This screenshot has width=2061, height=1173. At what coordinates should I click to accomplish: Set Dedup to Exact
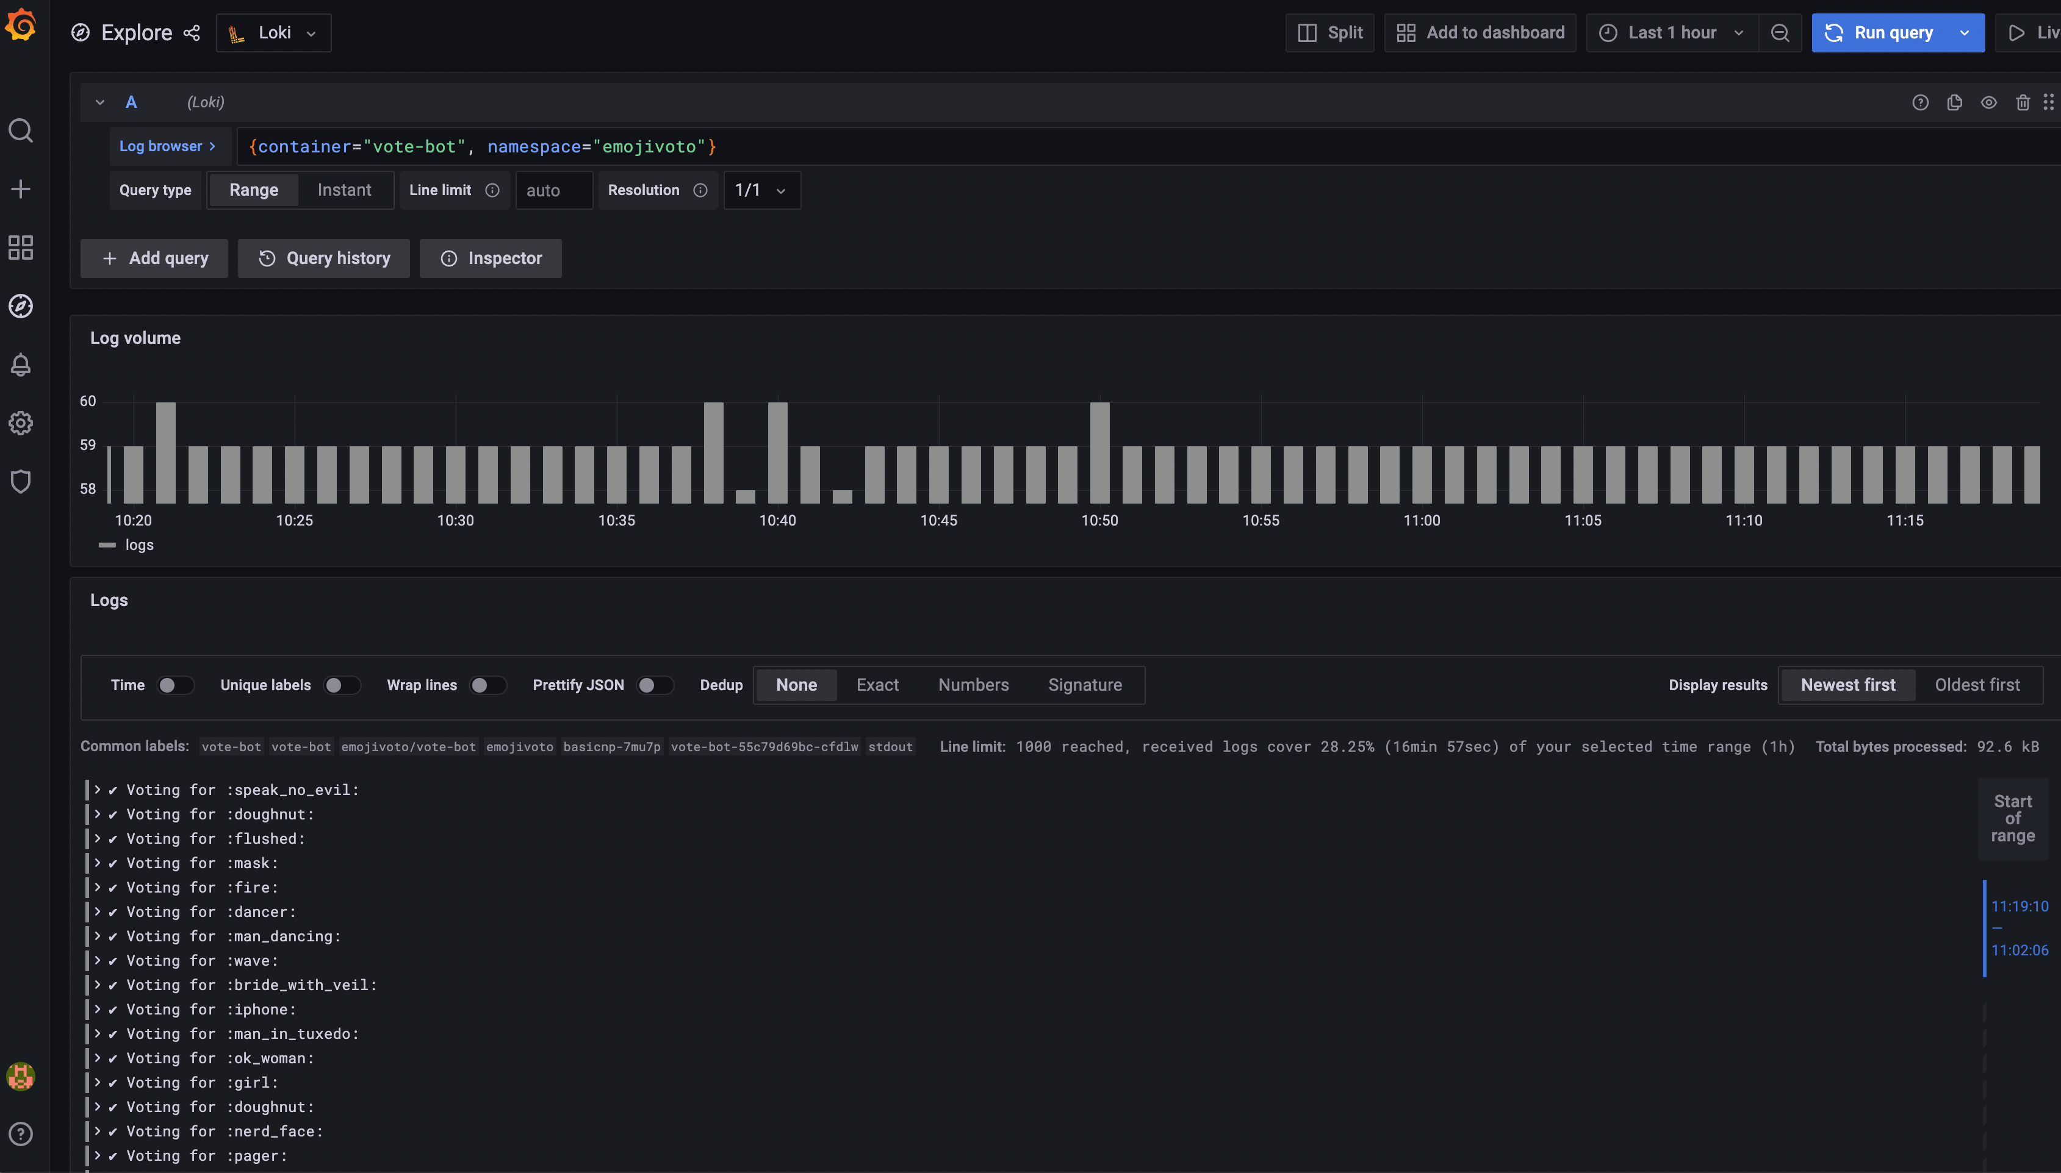click(877, 686)
